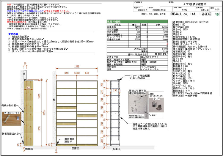This screenshot has width=223, height=156.
Task: Click the lower side panel dimension 1100
Action: point(39,129)
